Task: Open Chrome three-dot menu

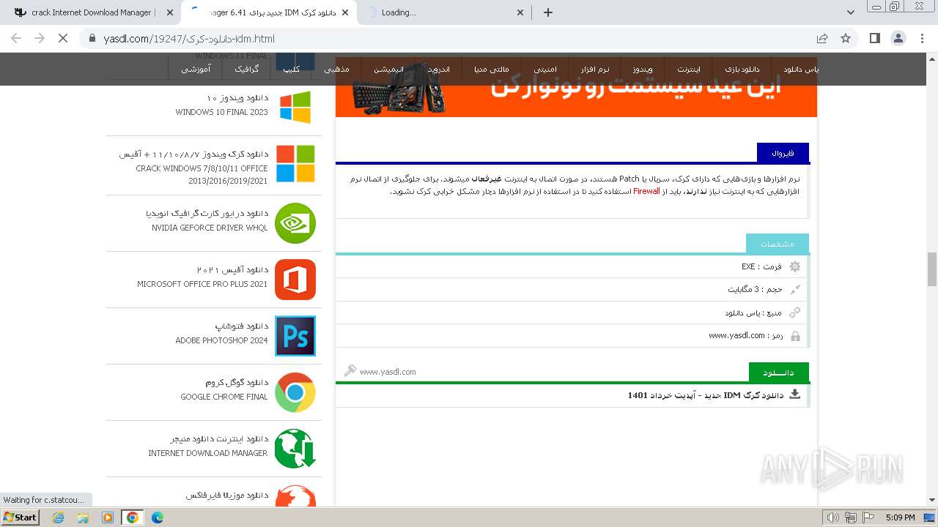Action: 920,38
